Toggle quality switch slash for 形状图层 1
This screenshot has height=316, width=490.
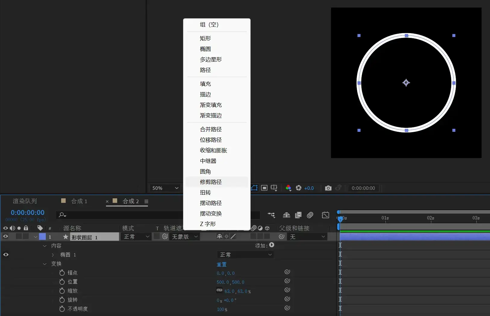233,237
